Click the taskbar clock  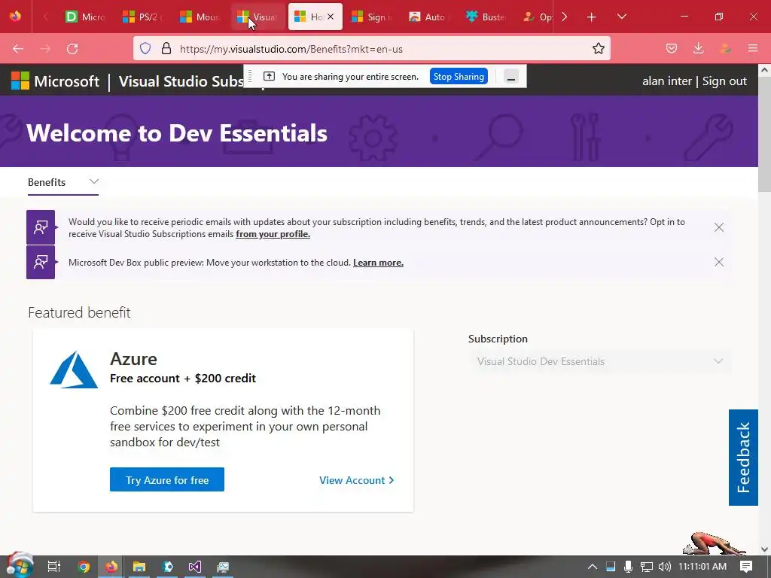point(702,567)
